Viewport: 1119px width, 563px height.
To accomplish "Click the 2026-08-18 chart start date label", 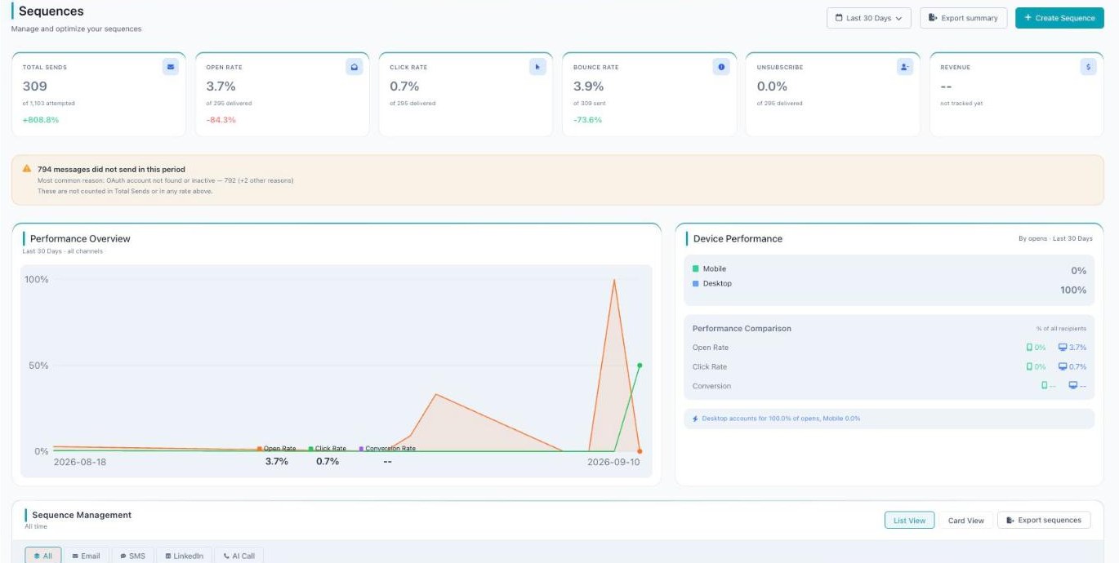I will tap(80, 462).
